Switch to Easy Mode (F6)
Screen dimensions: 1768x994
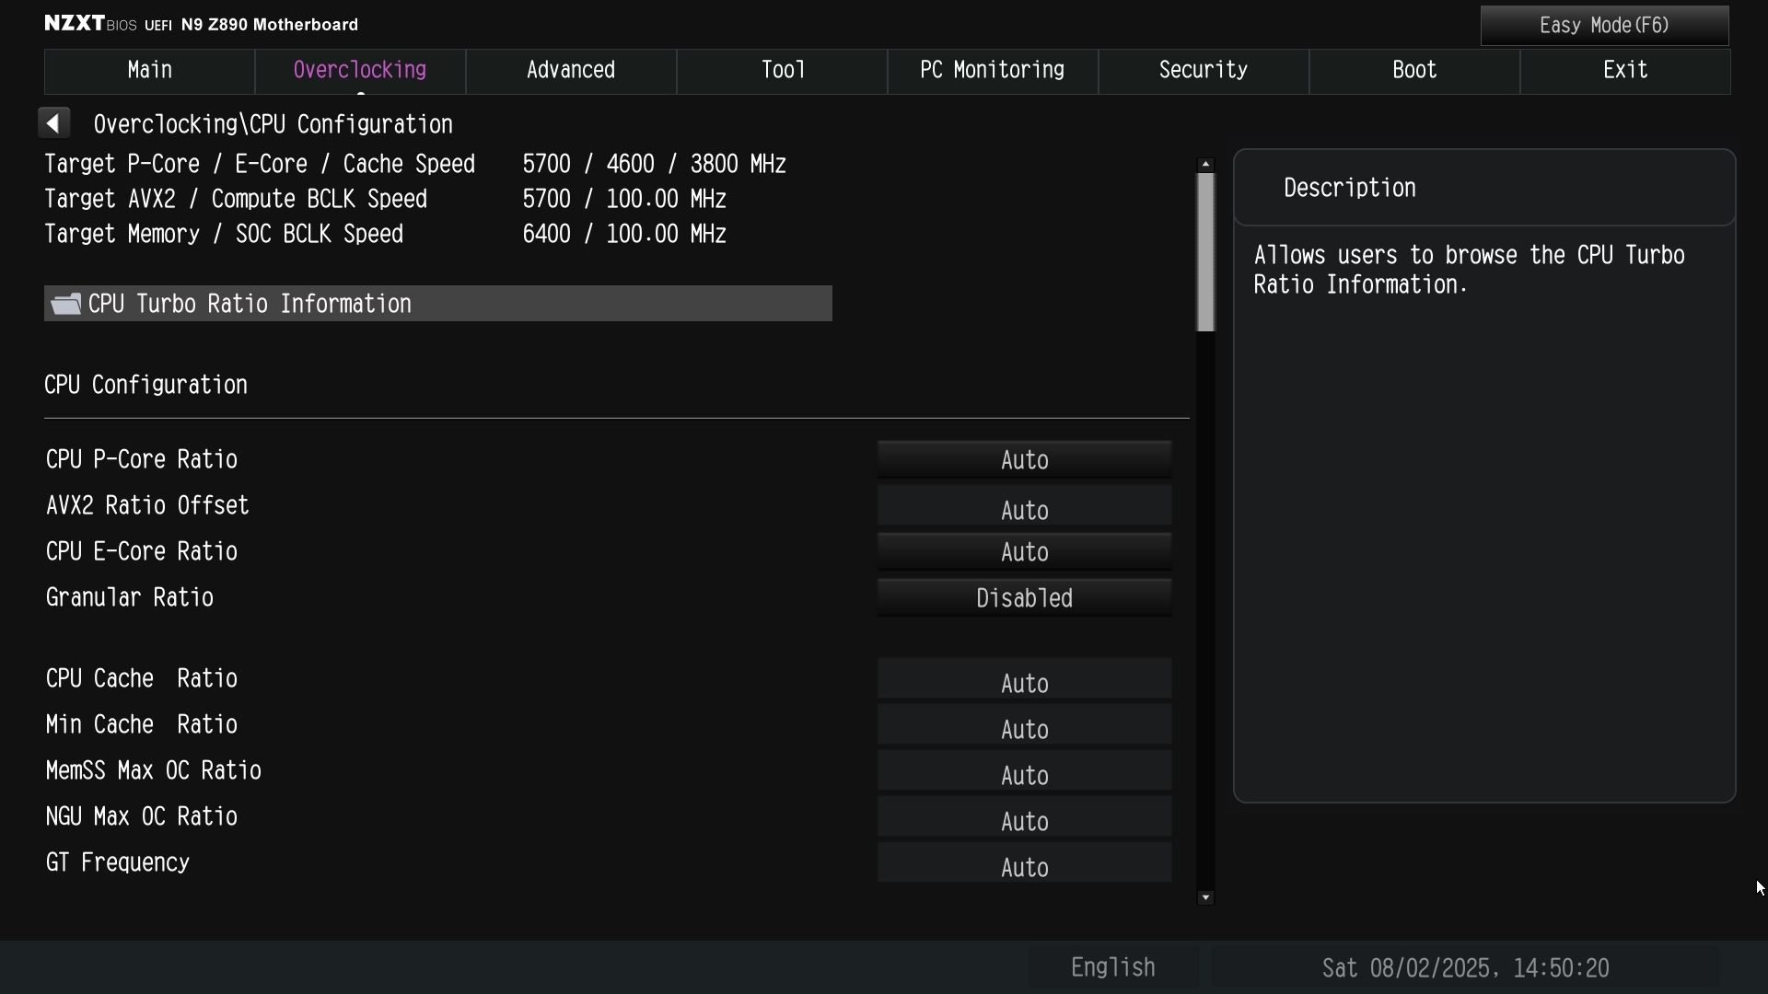click(1604, 26)
